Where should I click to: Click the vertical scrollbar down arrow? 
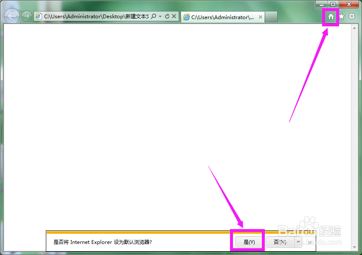[x=354, y=247]
